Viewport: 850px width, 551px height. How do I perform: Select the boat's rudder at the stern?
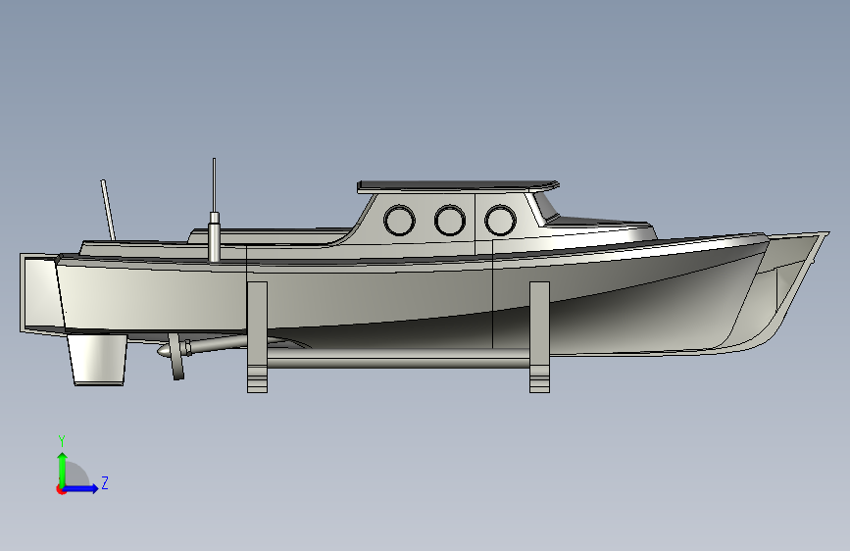pyautogui.click(x=98, y=360)
